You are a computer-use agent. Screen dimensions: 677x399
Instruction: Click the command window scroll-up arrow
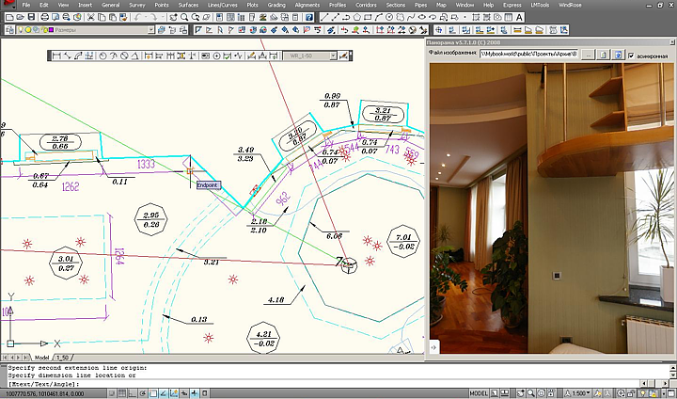point(672,367)
